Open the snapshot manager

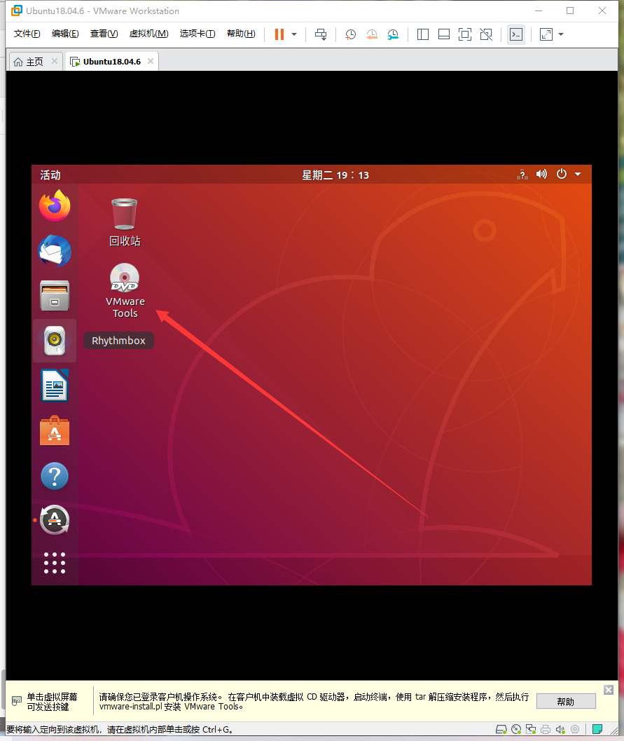pos(393,34)
